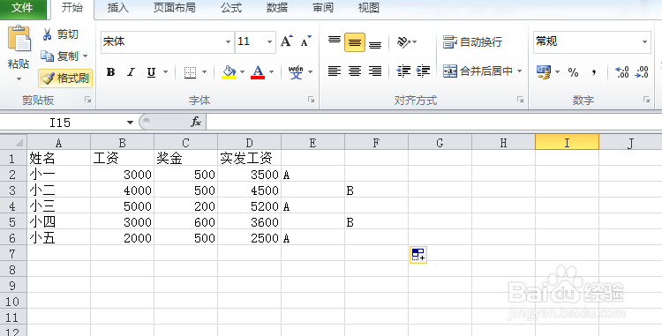Center text horizontally
This screenshot has width=662, height=336.
click(x=355, y=71)
